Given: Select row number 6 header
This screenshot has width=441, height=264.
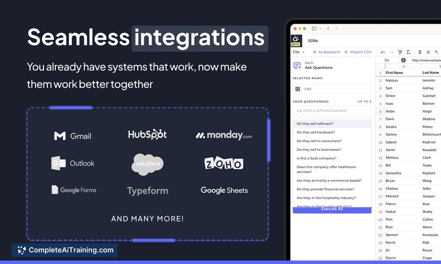Looking at the screenshot, I should tap(380, 112).
